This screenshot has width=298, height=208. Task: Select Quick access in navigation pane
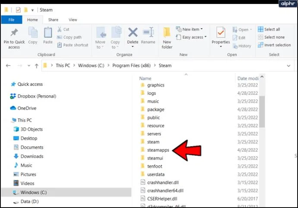(27, 84)
